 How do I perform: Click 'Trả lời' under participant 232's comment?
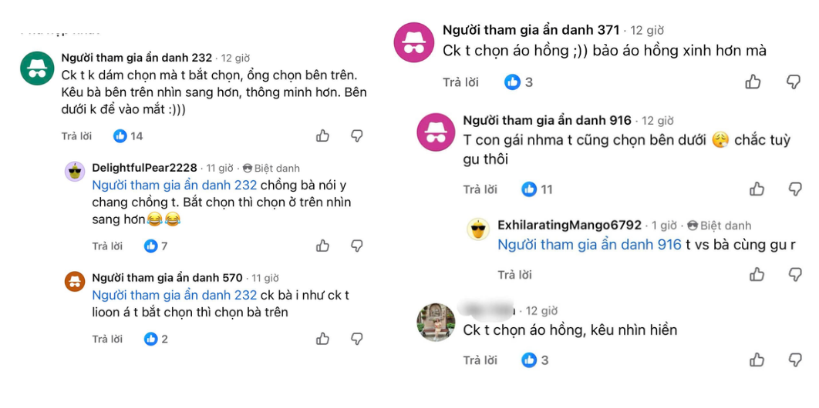coord(76,136)
